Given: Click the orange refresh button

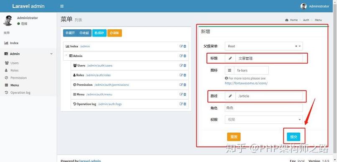Looking at the screenshot, I should (115, 33).
